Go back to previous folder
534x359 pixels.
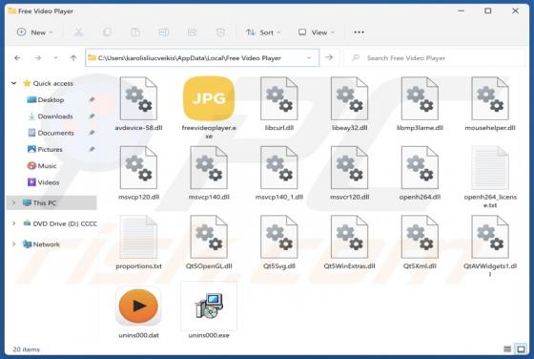pos(17,58)
